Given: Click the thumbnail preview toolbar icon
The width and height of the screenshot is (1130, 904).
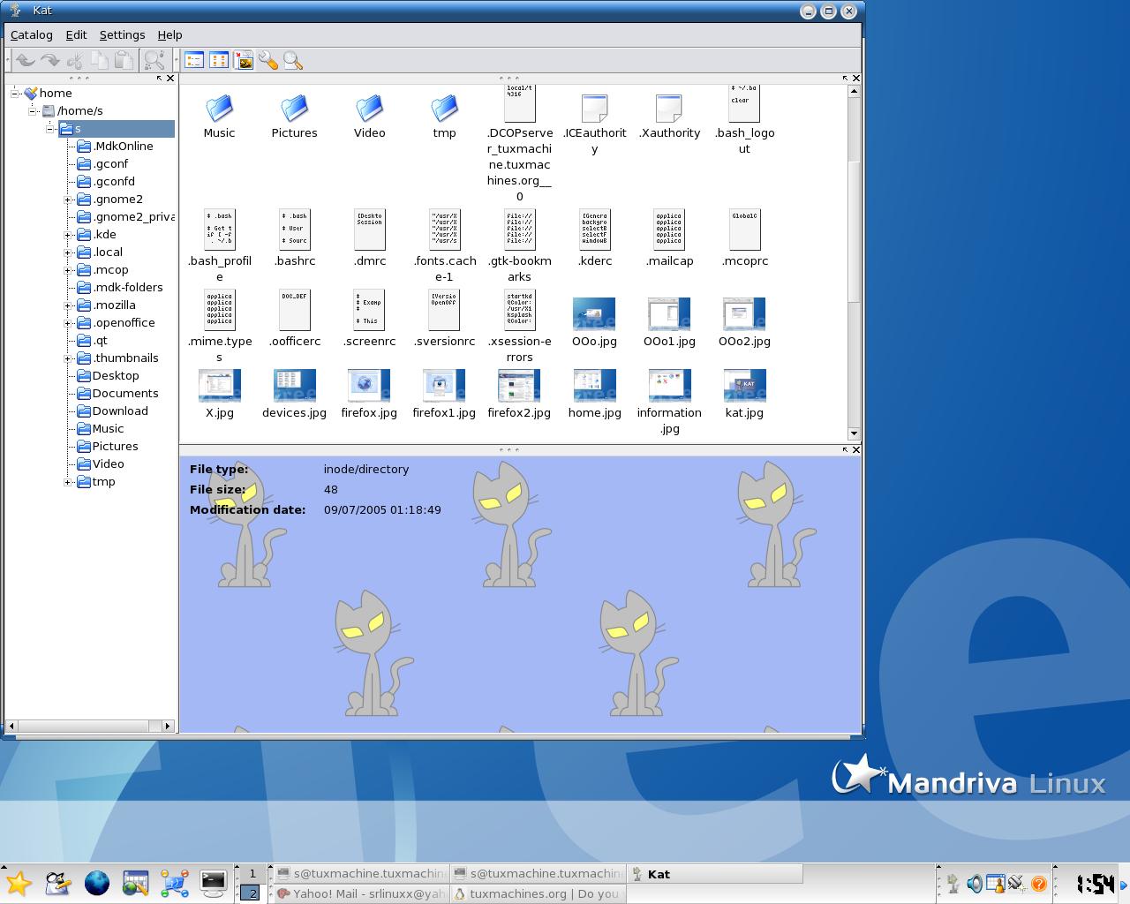Looking at the screenshot, I should 244,60.
